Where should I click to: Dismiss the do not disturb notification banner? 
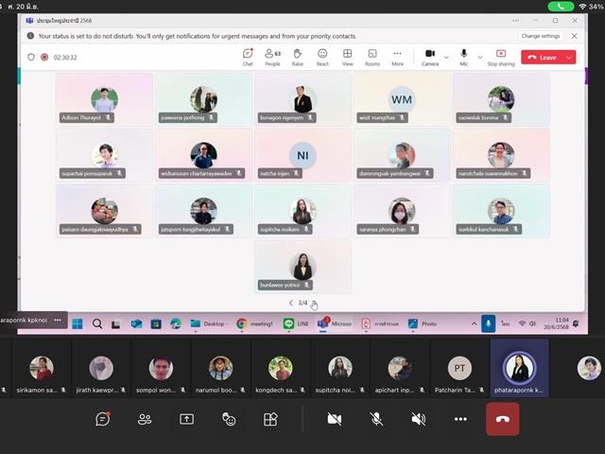574,36
